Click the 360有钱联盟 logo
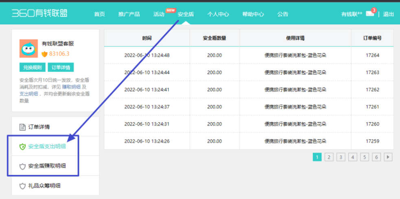 tap(39, 13)
